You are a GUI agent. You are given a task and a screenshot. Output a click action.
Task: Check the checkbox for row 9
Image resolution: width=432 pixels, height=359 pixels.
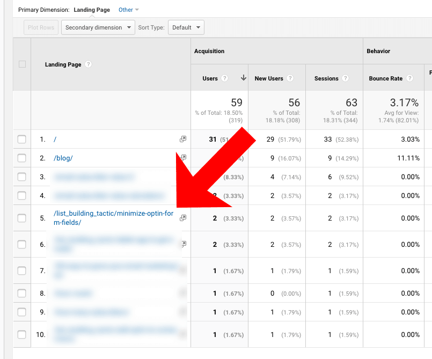click(22, 312)
